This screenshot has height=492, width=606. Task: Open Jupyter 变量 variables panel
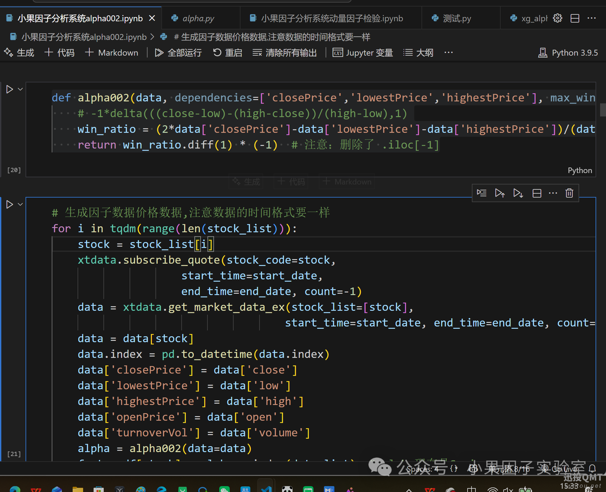tap(363, 53)
